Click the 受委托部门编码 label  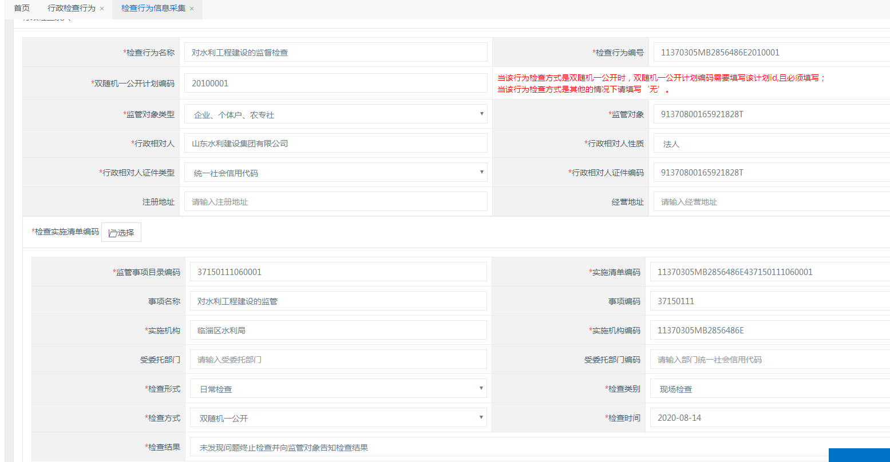(612, 360)
